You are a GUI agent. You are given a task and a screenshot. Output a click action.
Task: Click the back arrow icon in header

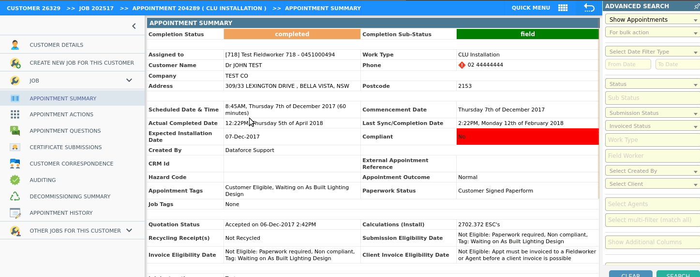(589, 8)
